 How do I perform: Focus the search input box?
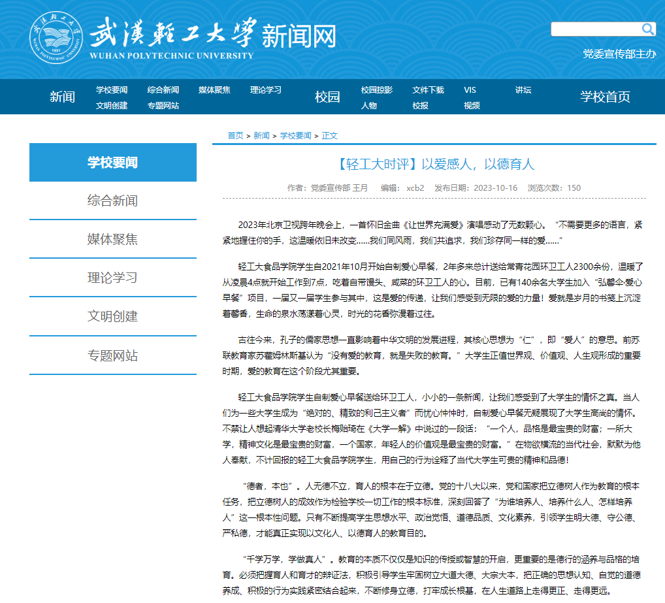click(596, 29)
